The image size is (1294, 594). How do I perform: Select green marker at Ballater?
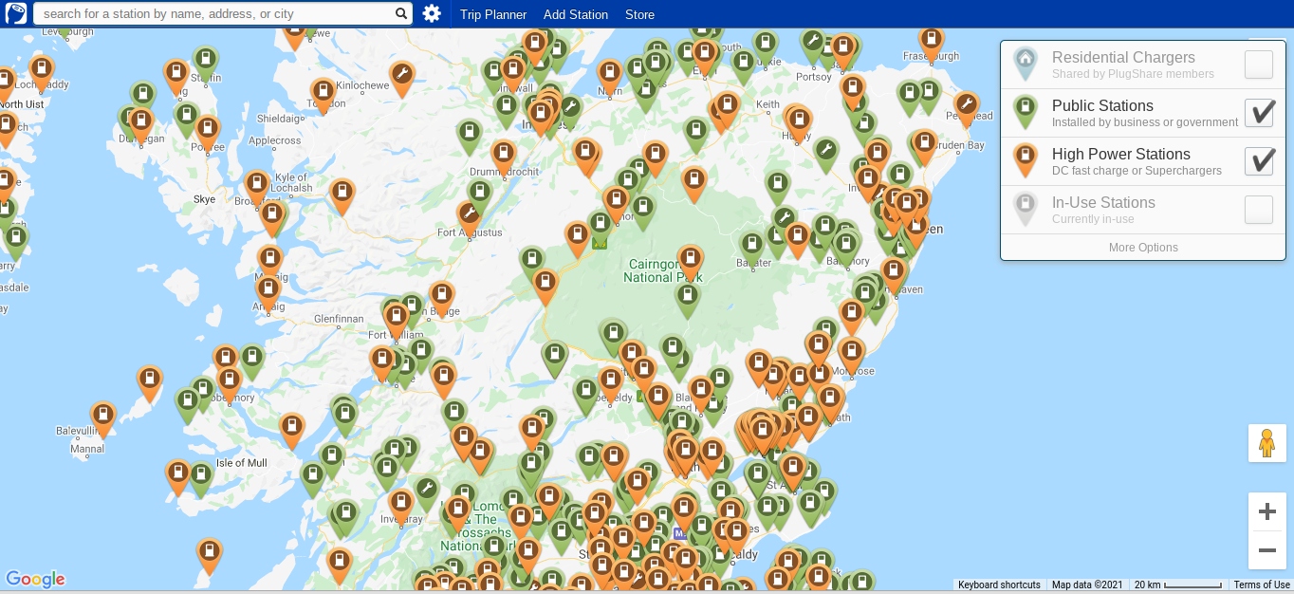pyautogui.click(x=752, y=247)
